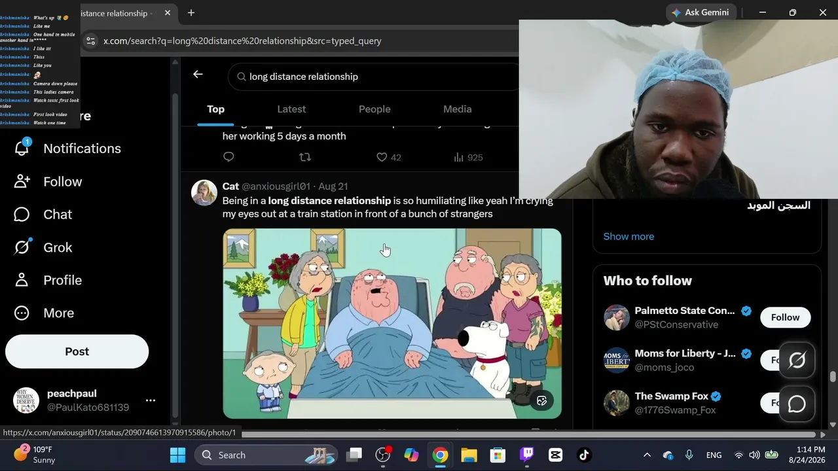Image resolution: width=838 pixels, height=471 pixels.
Task: Click the image edit icon on the photo
Action: pyautogui.click(x=542, y=400)
